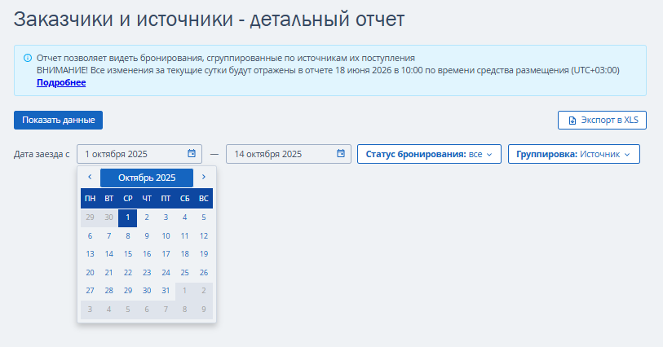Click the calendar icon in start date field
Image resolution: width=663 pixels, height=347 pixels.
(192, 154)
